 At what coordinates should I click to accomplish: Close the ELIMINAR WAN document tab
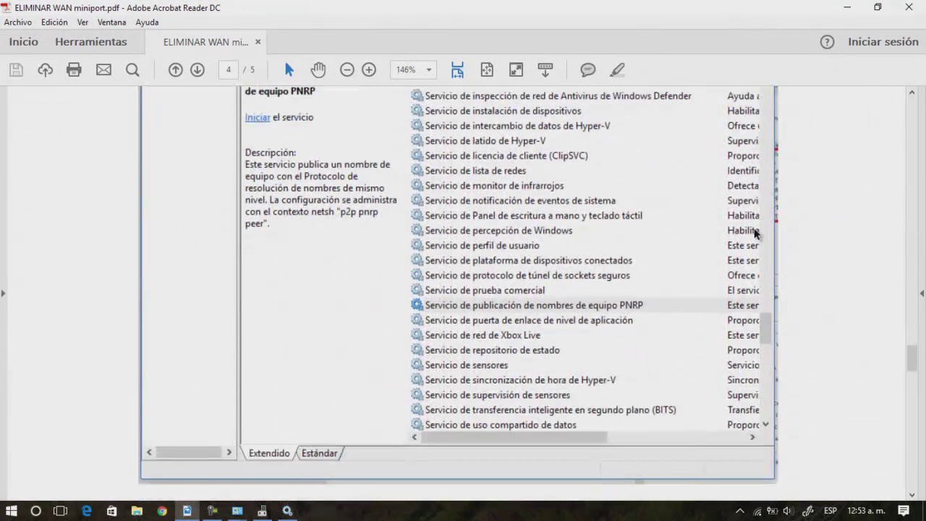click(x=258, y=42)
